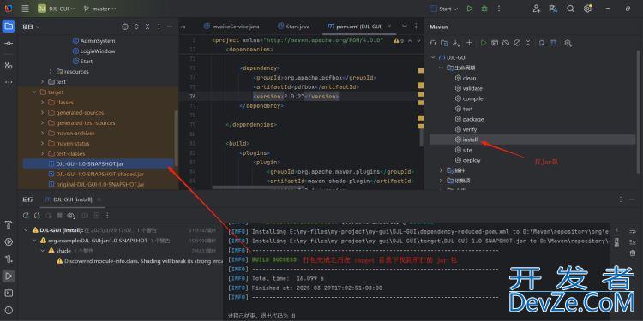The width and height of the screenshot is (643, 321).
Task: Open the translate icon in top toolbar
Action: click(x=553, y=9)
